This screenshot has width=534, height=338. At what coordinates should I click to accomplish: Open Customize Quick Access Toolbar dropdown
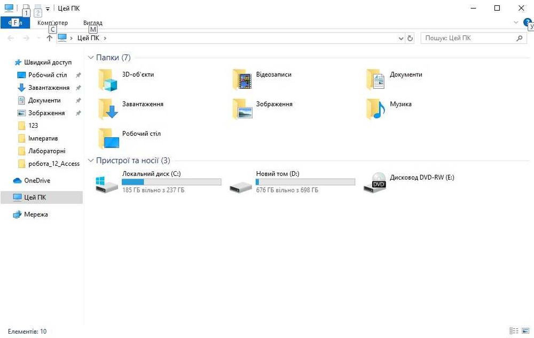coord(48,9)
